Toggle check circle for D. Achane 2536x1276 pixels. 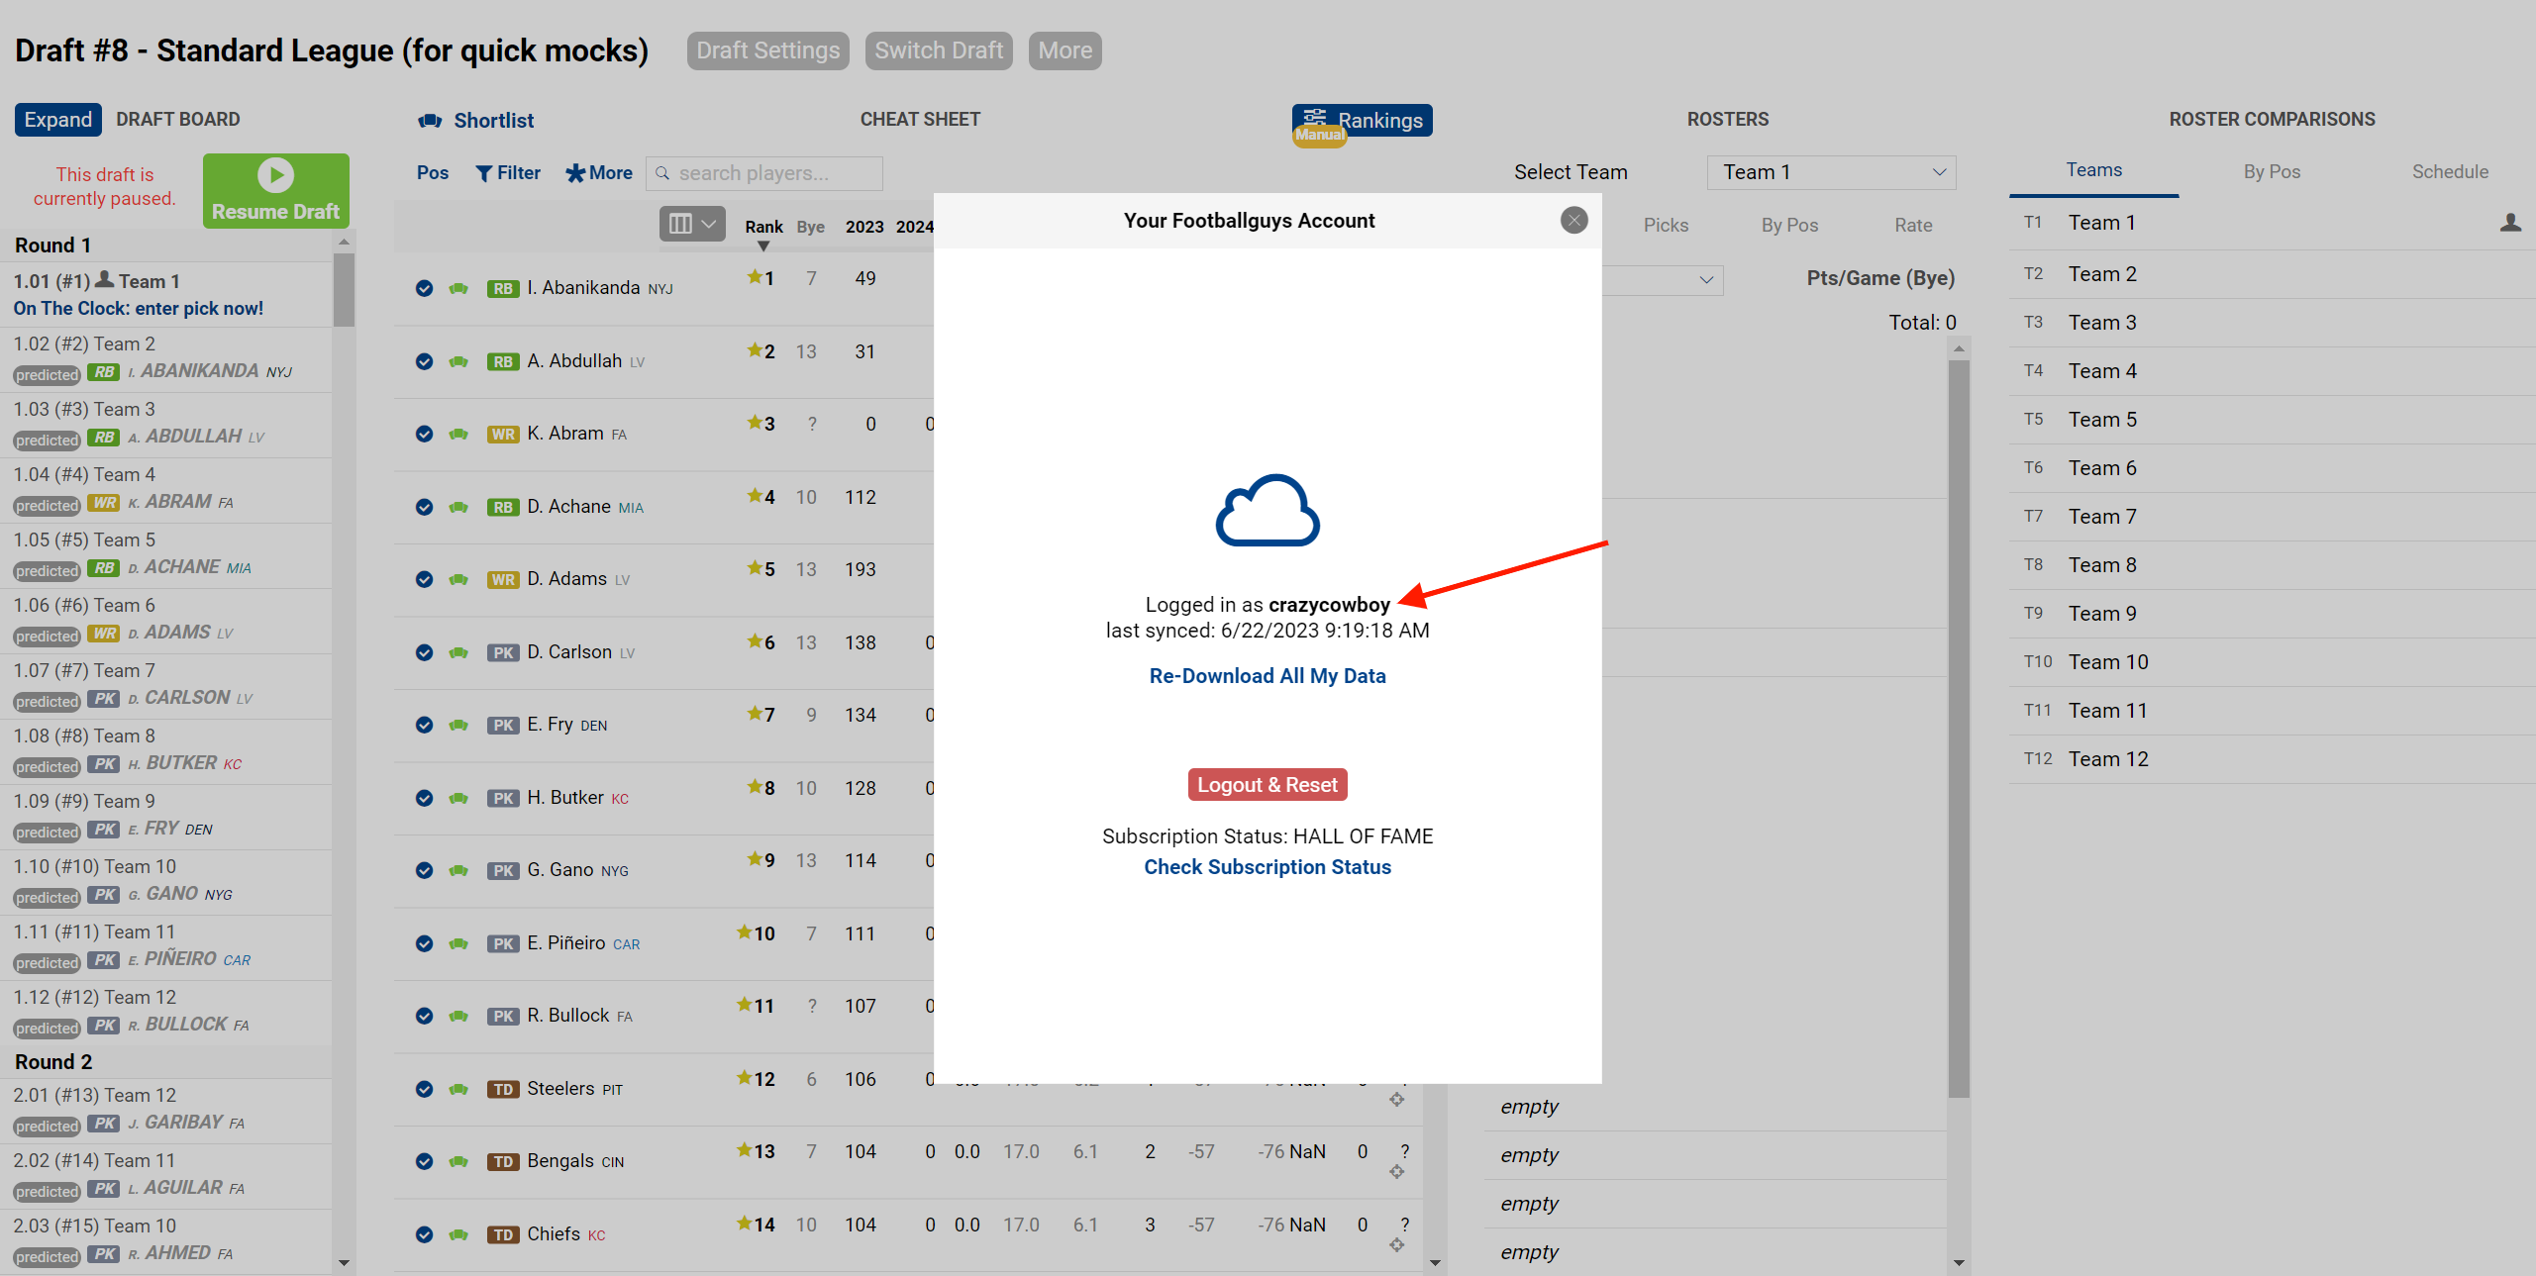[x=424, y=508]
